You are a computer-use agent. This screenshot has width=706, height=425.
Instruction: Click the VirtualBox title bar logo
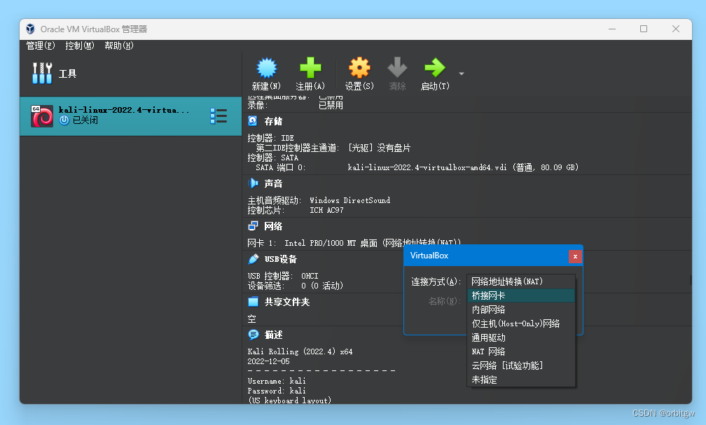point(30,29)
